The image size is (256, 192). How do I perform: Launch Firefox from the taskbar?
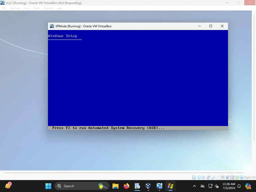[126, 186]
